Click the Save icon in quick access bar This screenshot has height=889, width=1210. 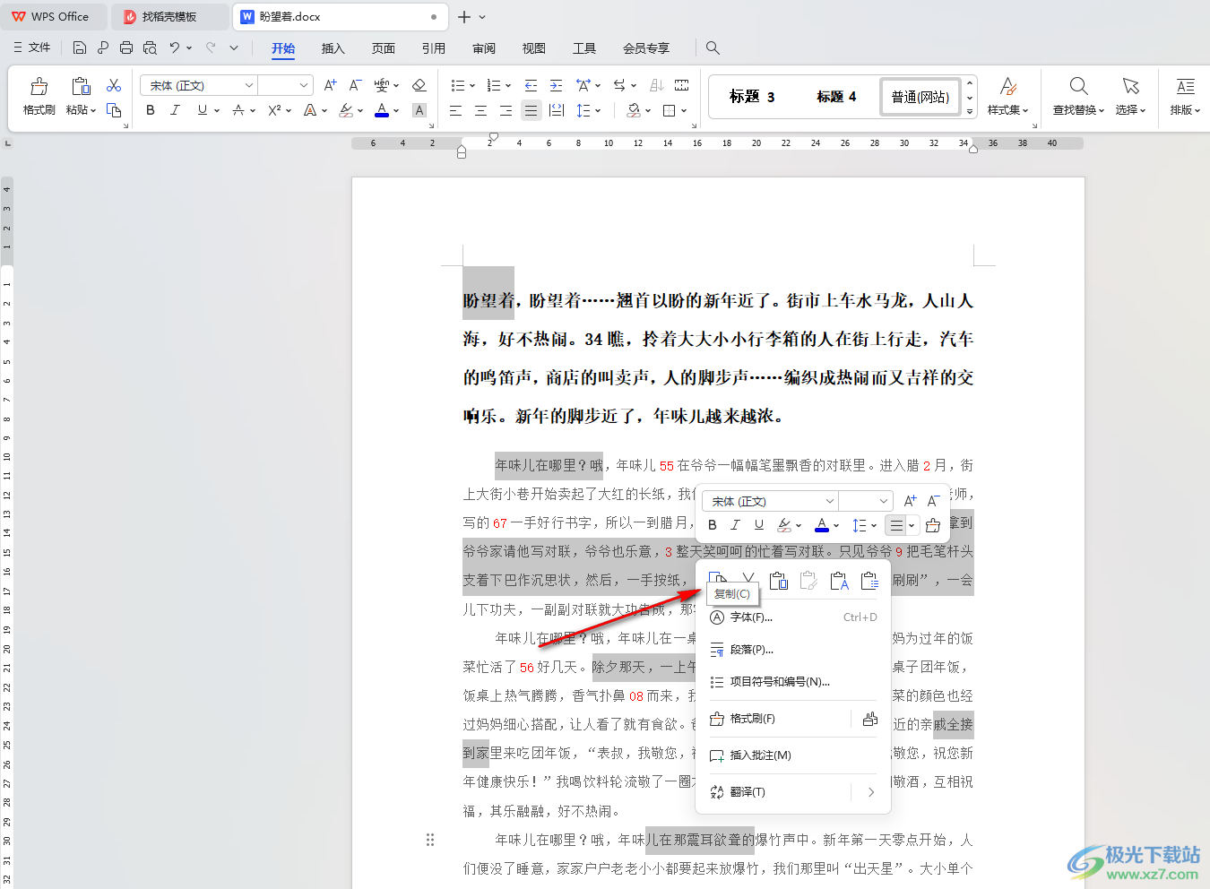click(x=80, y=48)
